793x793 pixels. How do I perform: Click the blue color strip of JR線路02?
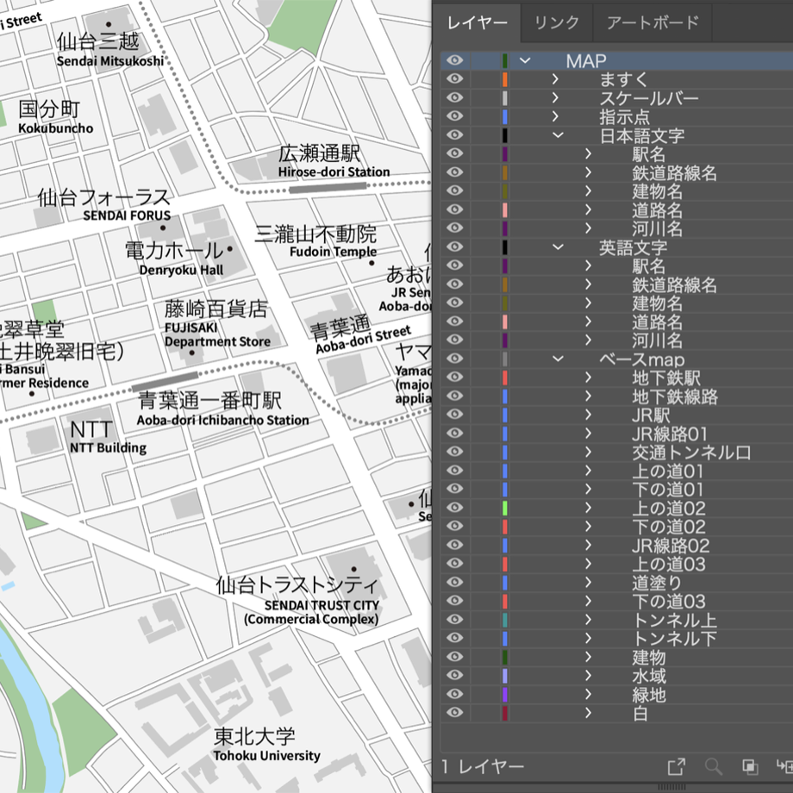pyautogui.click(x=505, y=545)
